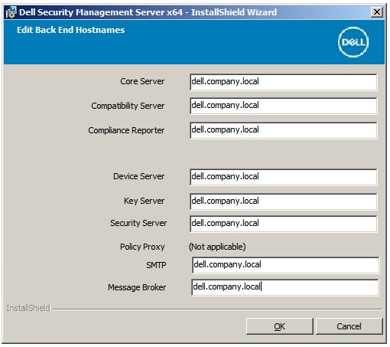The image size is (390, 347).
Task: Click the Core Server hostname field
Action: point(283,82)
